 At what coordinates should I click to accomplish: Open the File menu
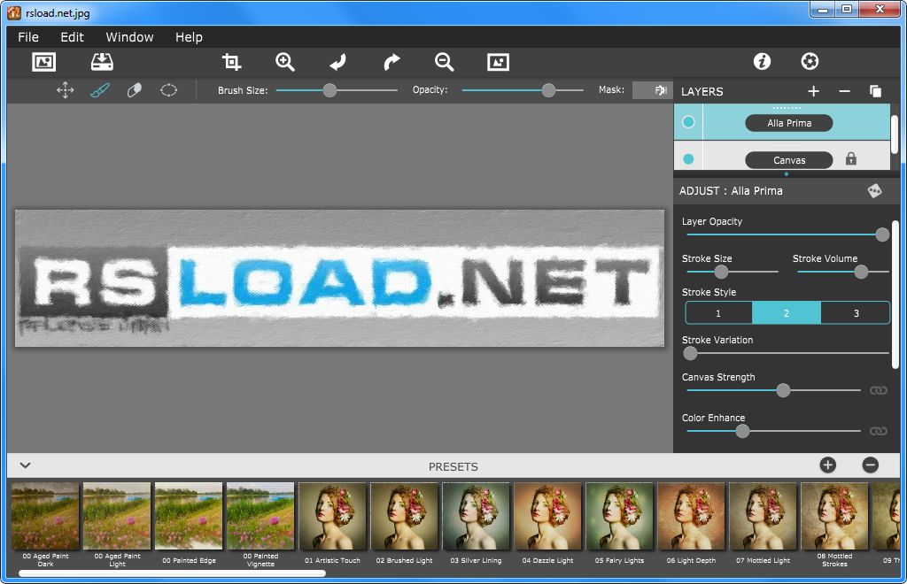coord(28,37)
